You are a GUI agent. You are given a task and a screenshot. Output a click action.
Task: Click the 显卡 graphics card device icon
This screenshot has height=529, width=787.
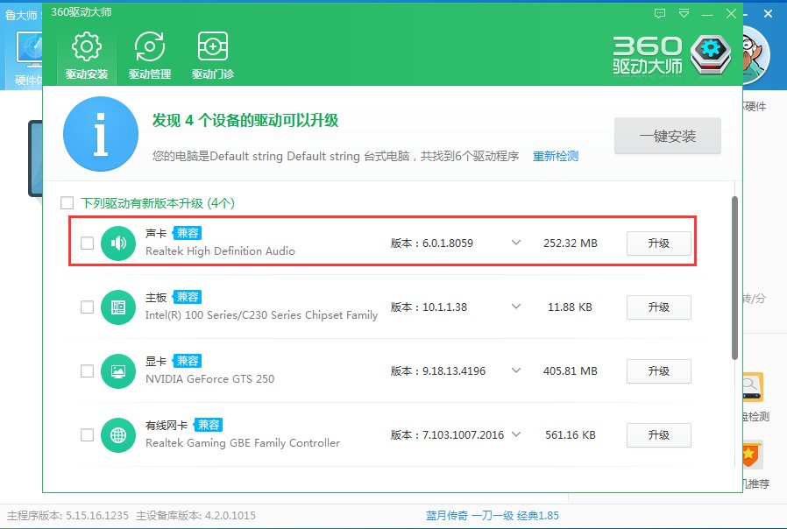(118, 370)
